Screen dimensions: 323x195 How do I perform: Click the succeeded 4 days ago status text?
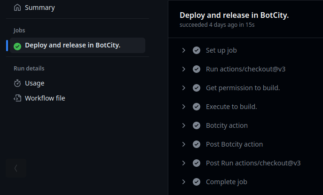(x=217, y=25)
